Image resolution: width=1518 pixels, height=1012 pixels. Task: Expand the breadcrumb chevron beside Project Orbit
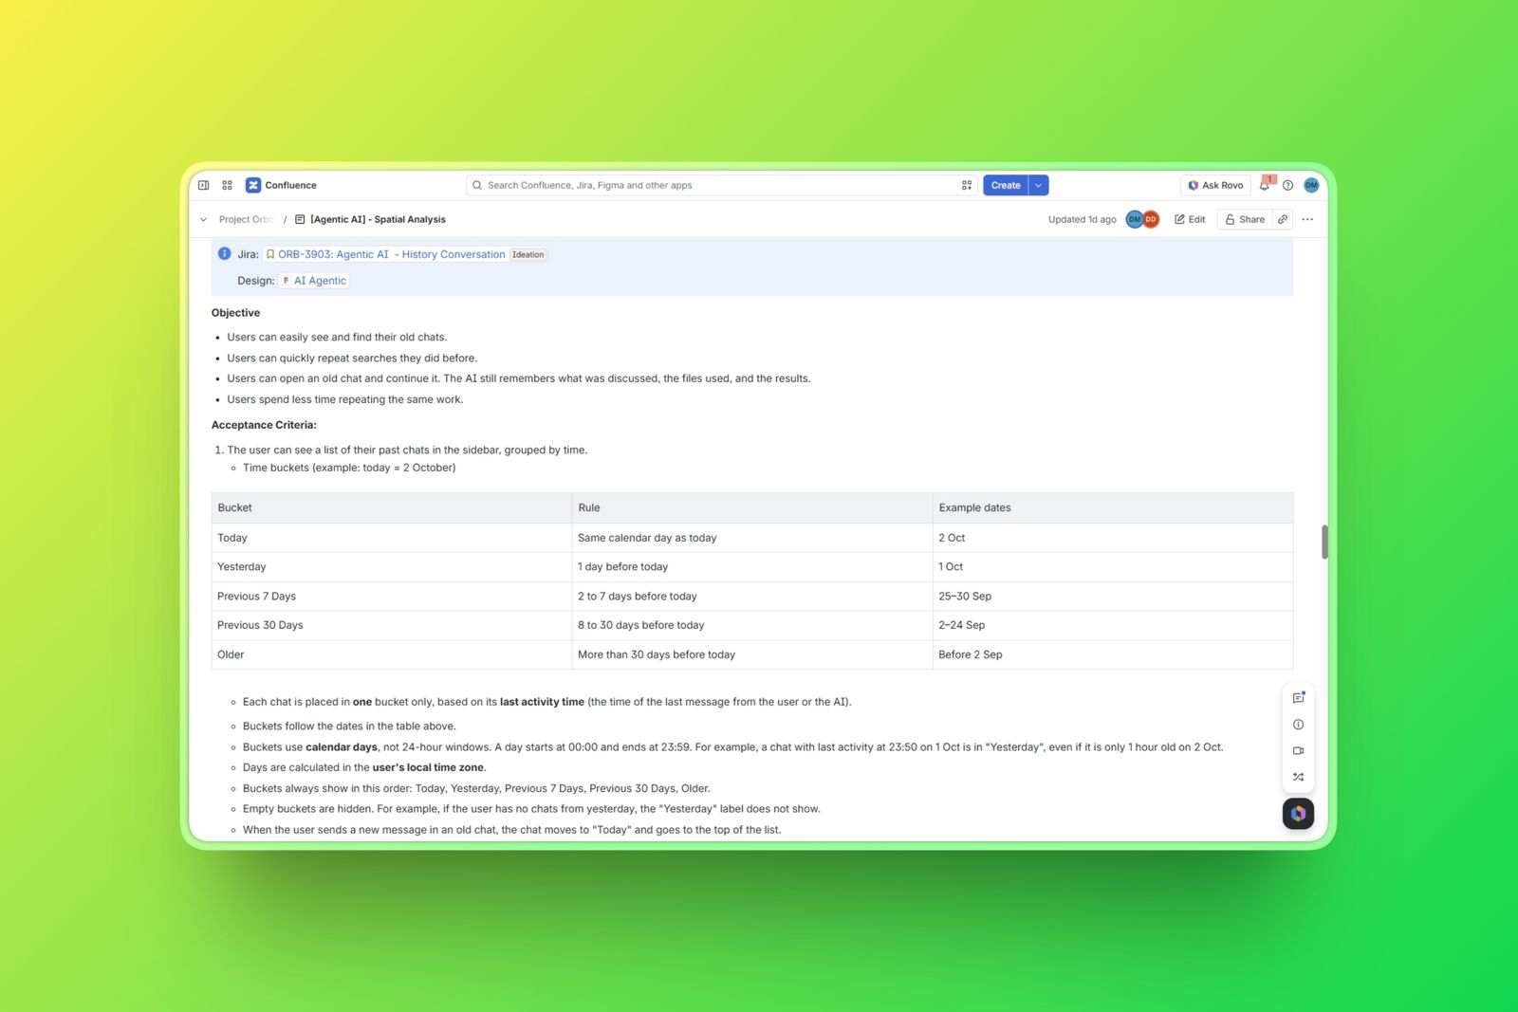[203, 219]
